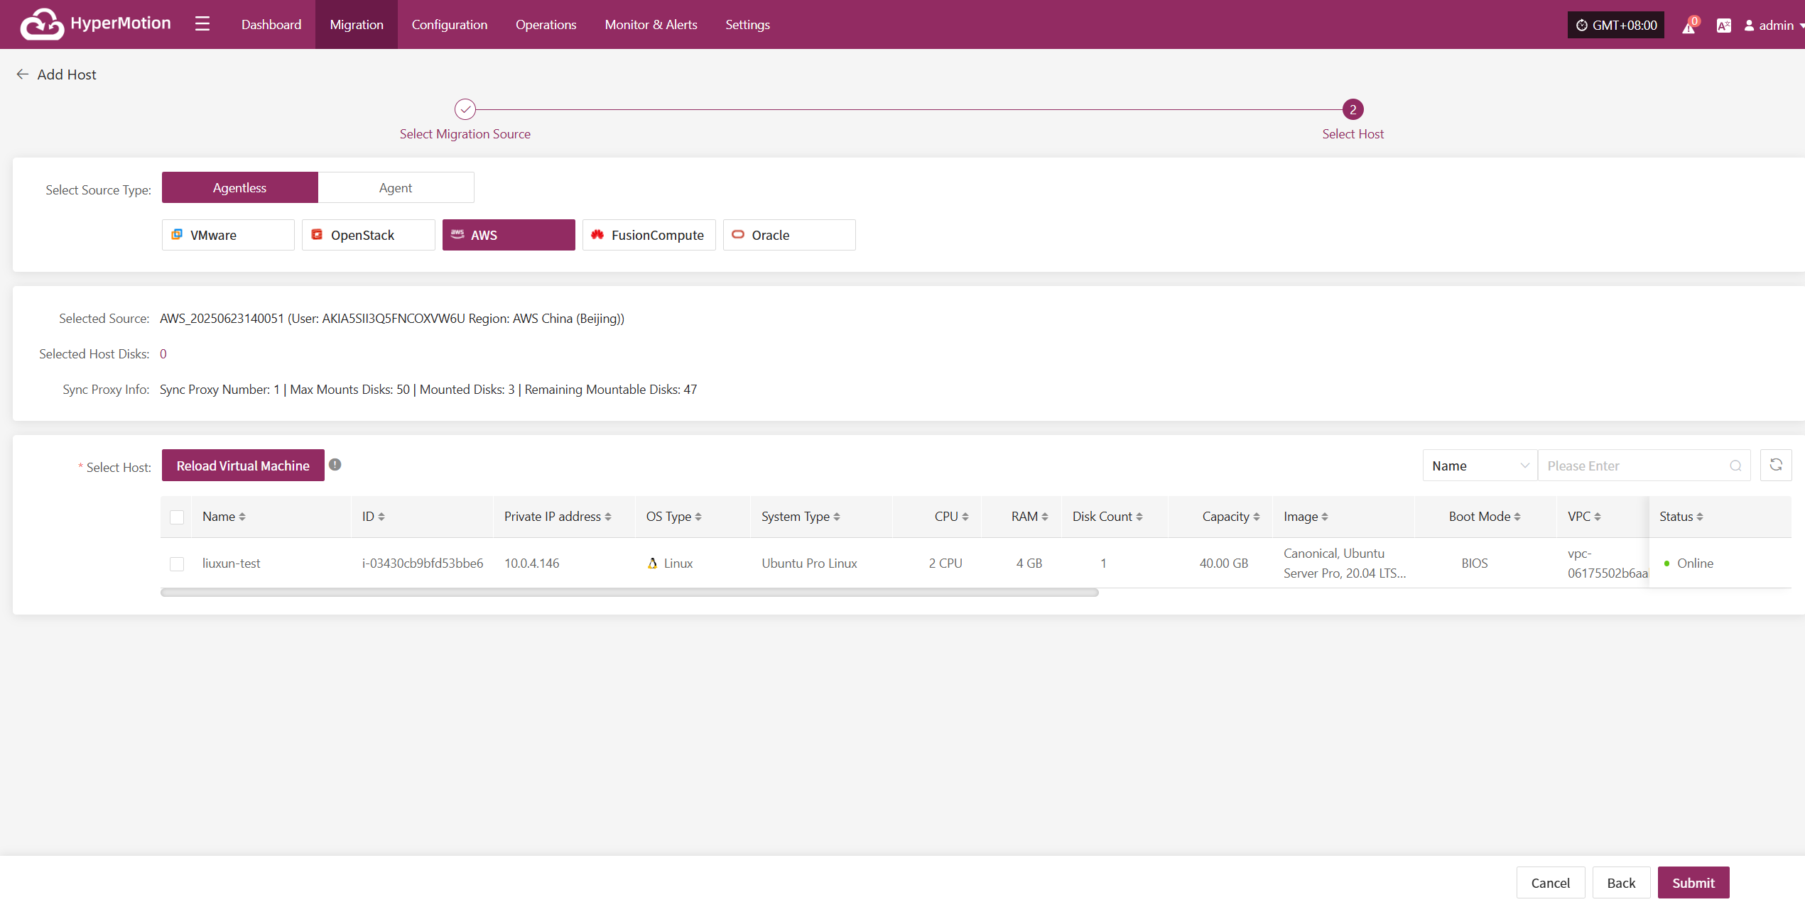Click the Cancel button
This screenshot has height=902, width=1805.
(1550, 883)
